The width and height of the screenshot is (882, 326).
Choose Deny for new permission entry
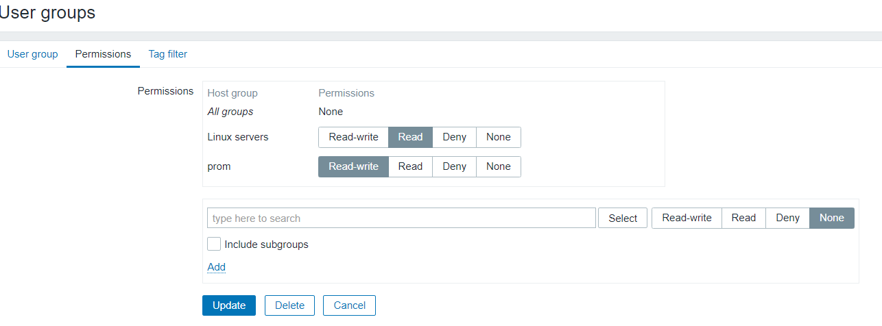[787, 218]
